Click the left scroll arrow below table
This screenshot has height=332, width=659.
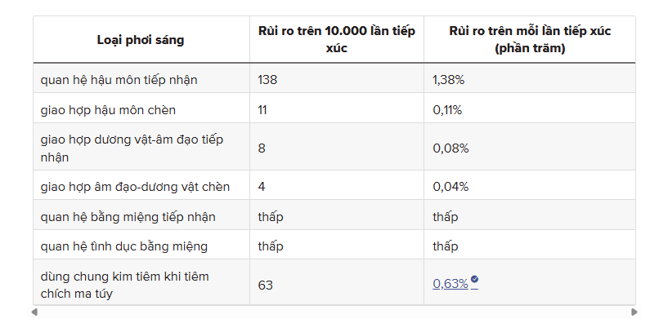[35, 312]
